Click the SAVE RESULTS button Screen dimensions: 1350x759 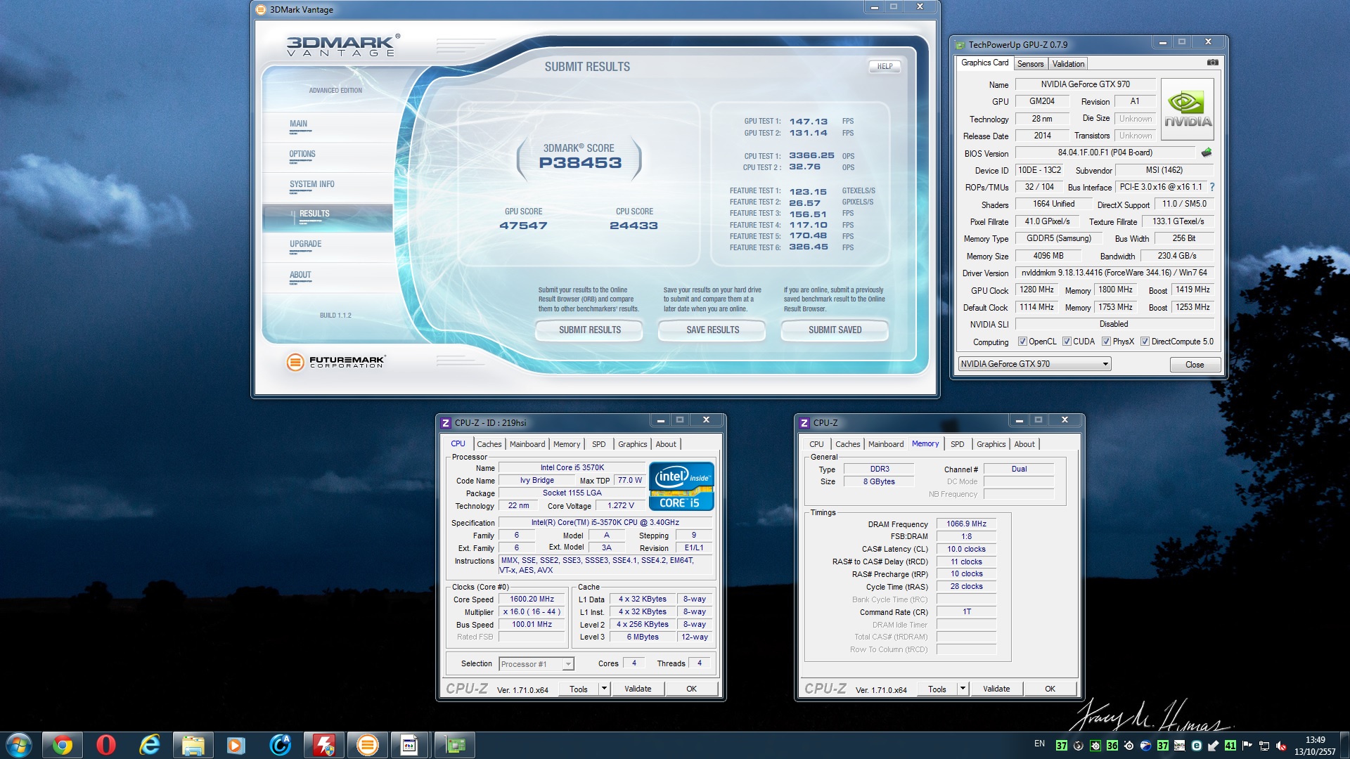click(712, 330)
